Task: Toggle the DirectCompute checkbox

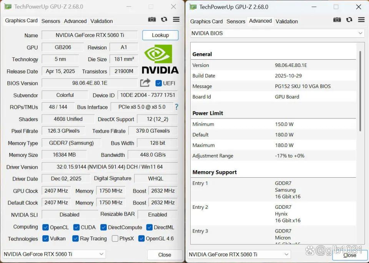Action: click(x=103, y=227)
